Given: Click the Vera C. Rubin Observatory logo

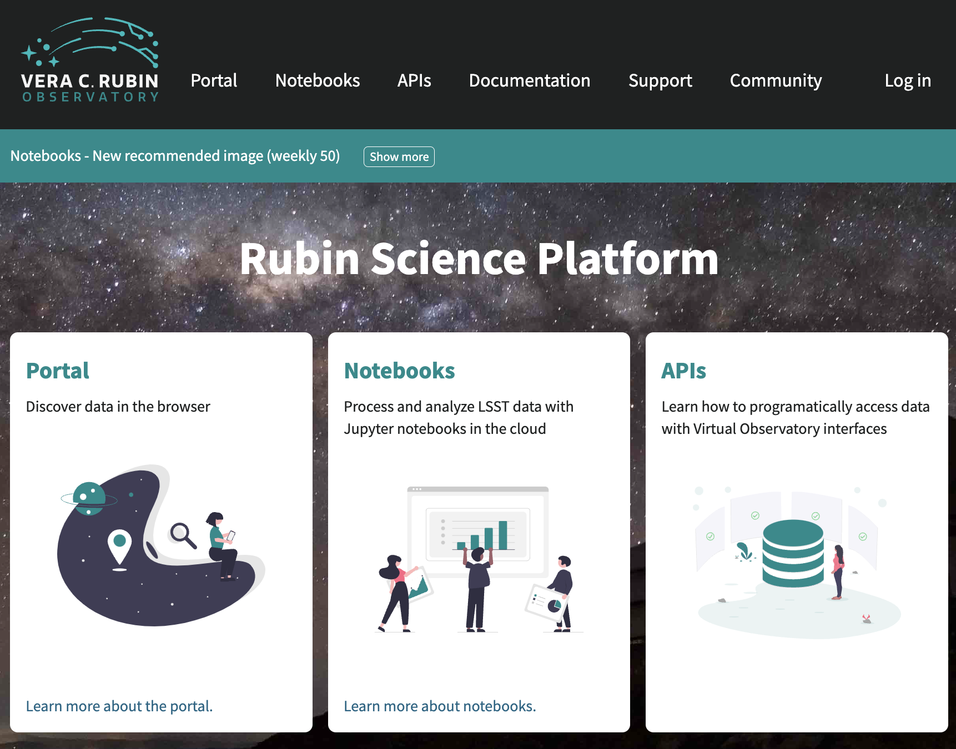Looking at the screenshot, I should [90, 61].
